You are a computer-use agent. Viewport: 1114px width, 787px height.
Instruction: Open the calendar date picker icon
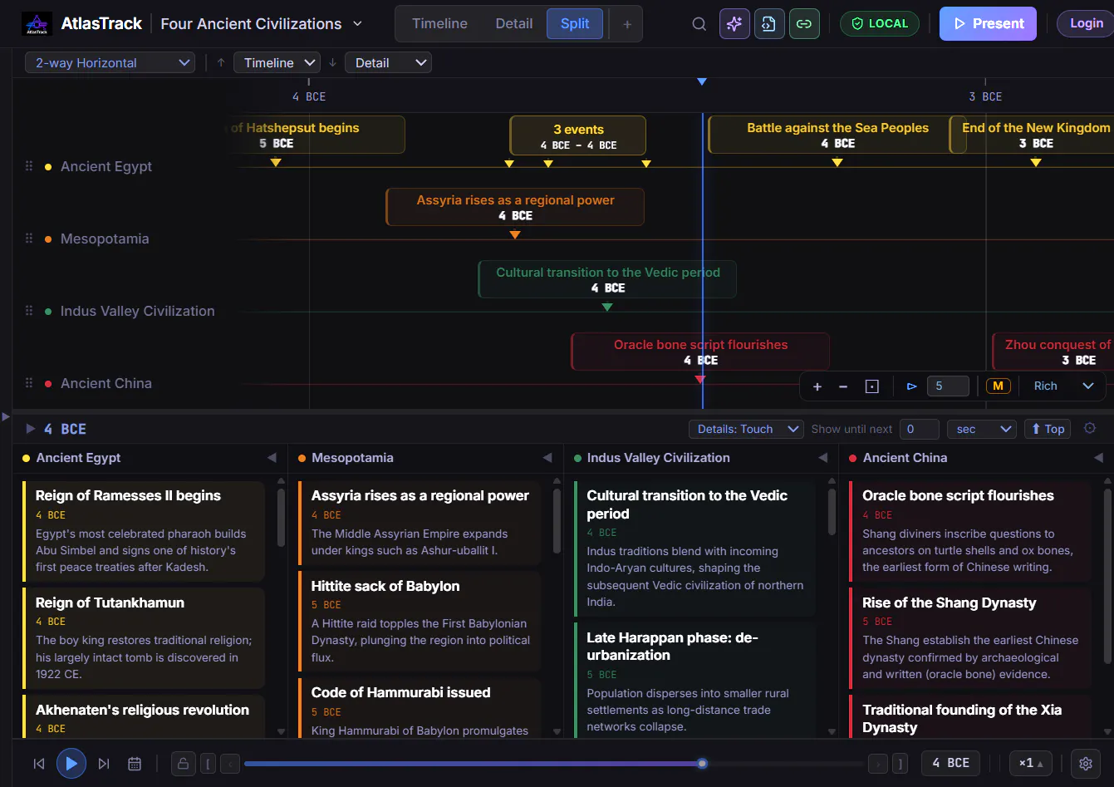pyautogui.click(x=135, y=764)
